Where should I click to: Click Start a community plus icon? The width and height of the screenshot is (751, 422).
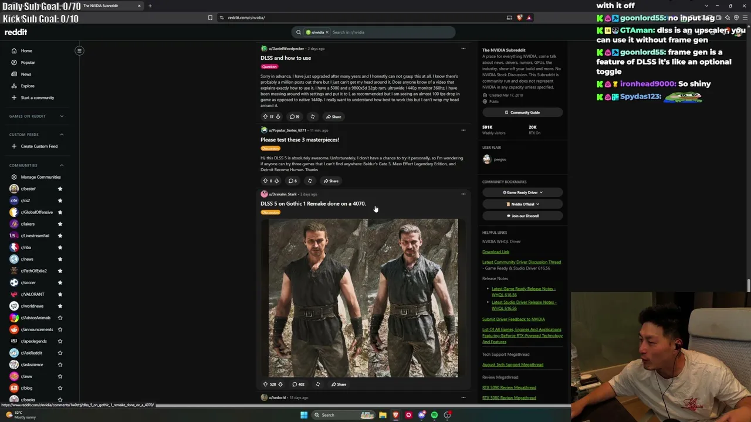tap(14, 98)
